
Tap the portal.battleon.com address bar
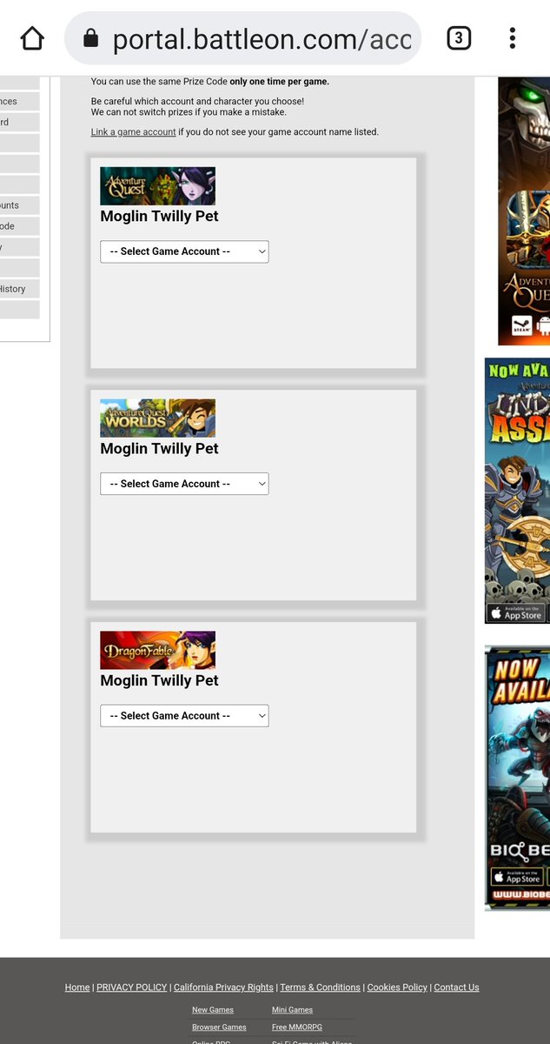tap(243, 38)
